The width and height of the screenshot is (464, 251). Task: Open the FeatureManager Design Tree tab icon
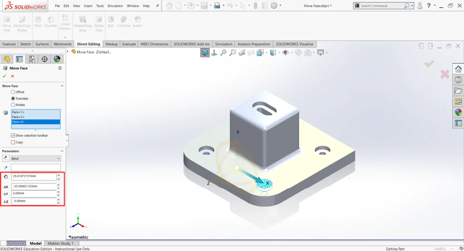(7, 59)
